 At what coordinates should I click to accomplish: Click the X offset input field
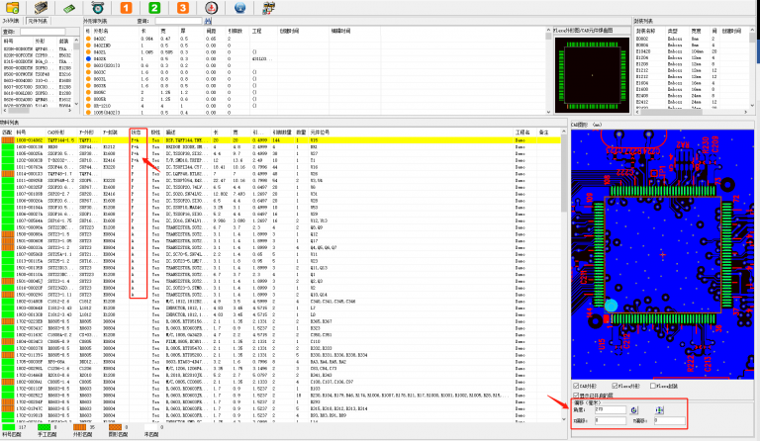(611, 420)
